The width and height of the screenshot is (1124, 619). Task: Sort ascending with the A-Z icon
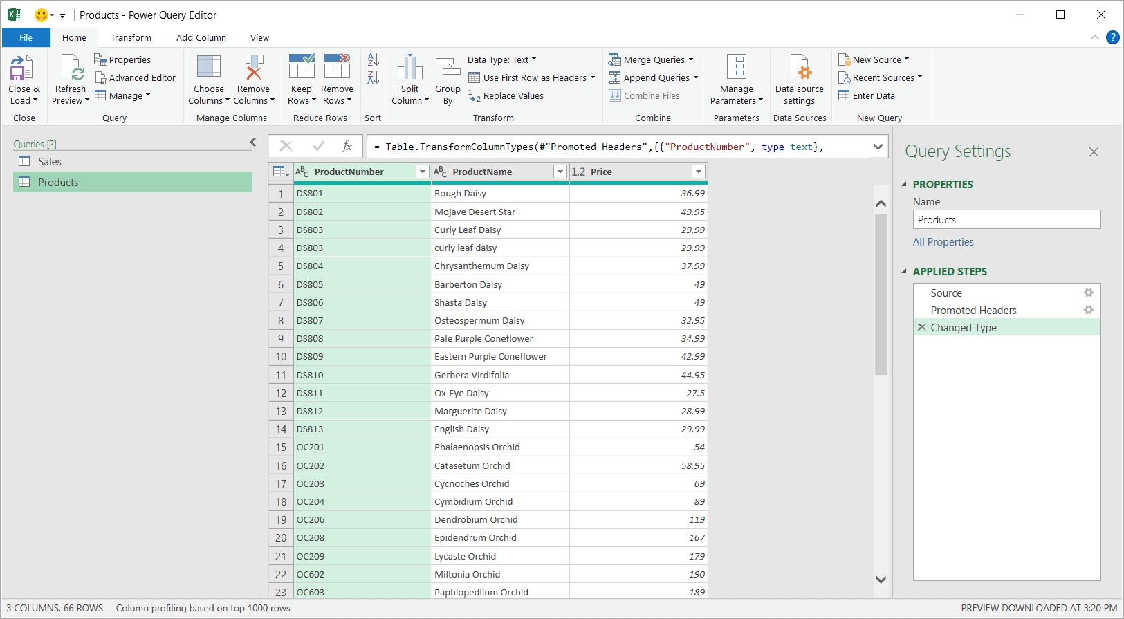(373, 59)
